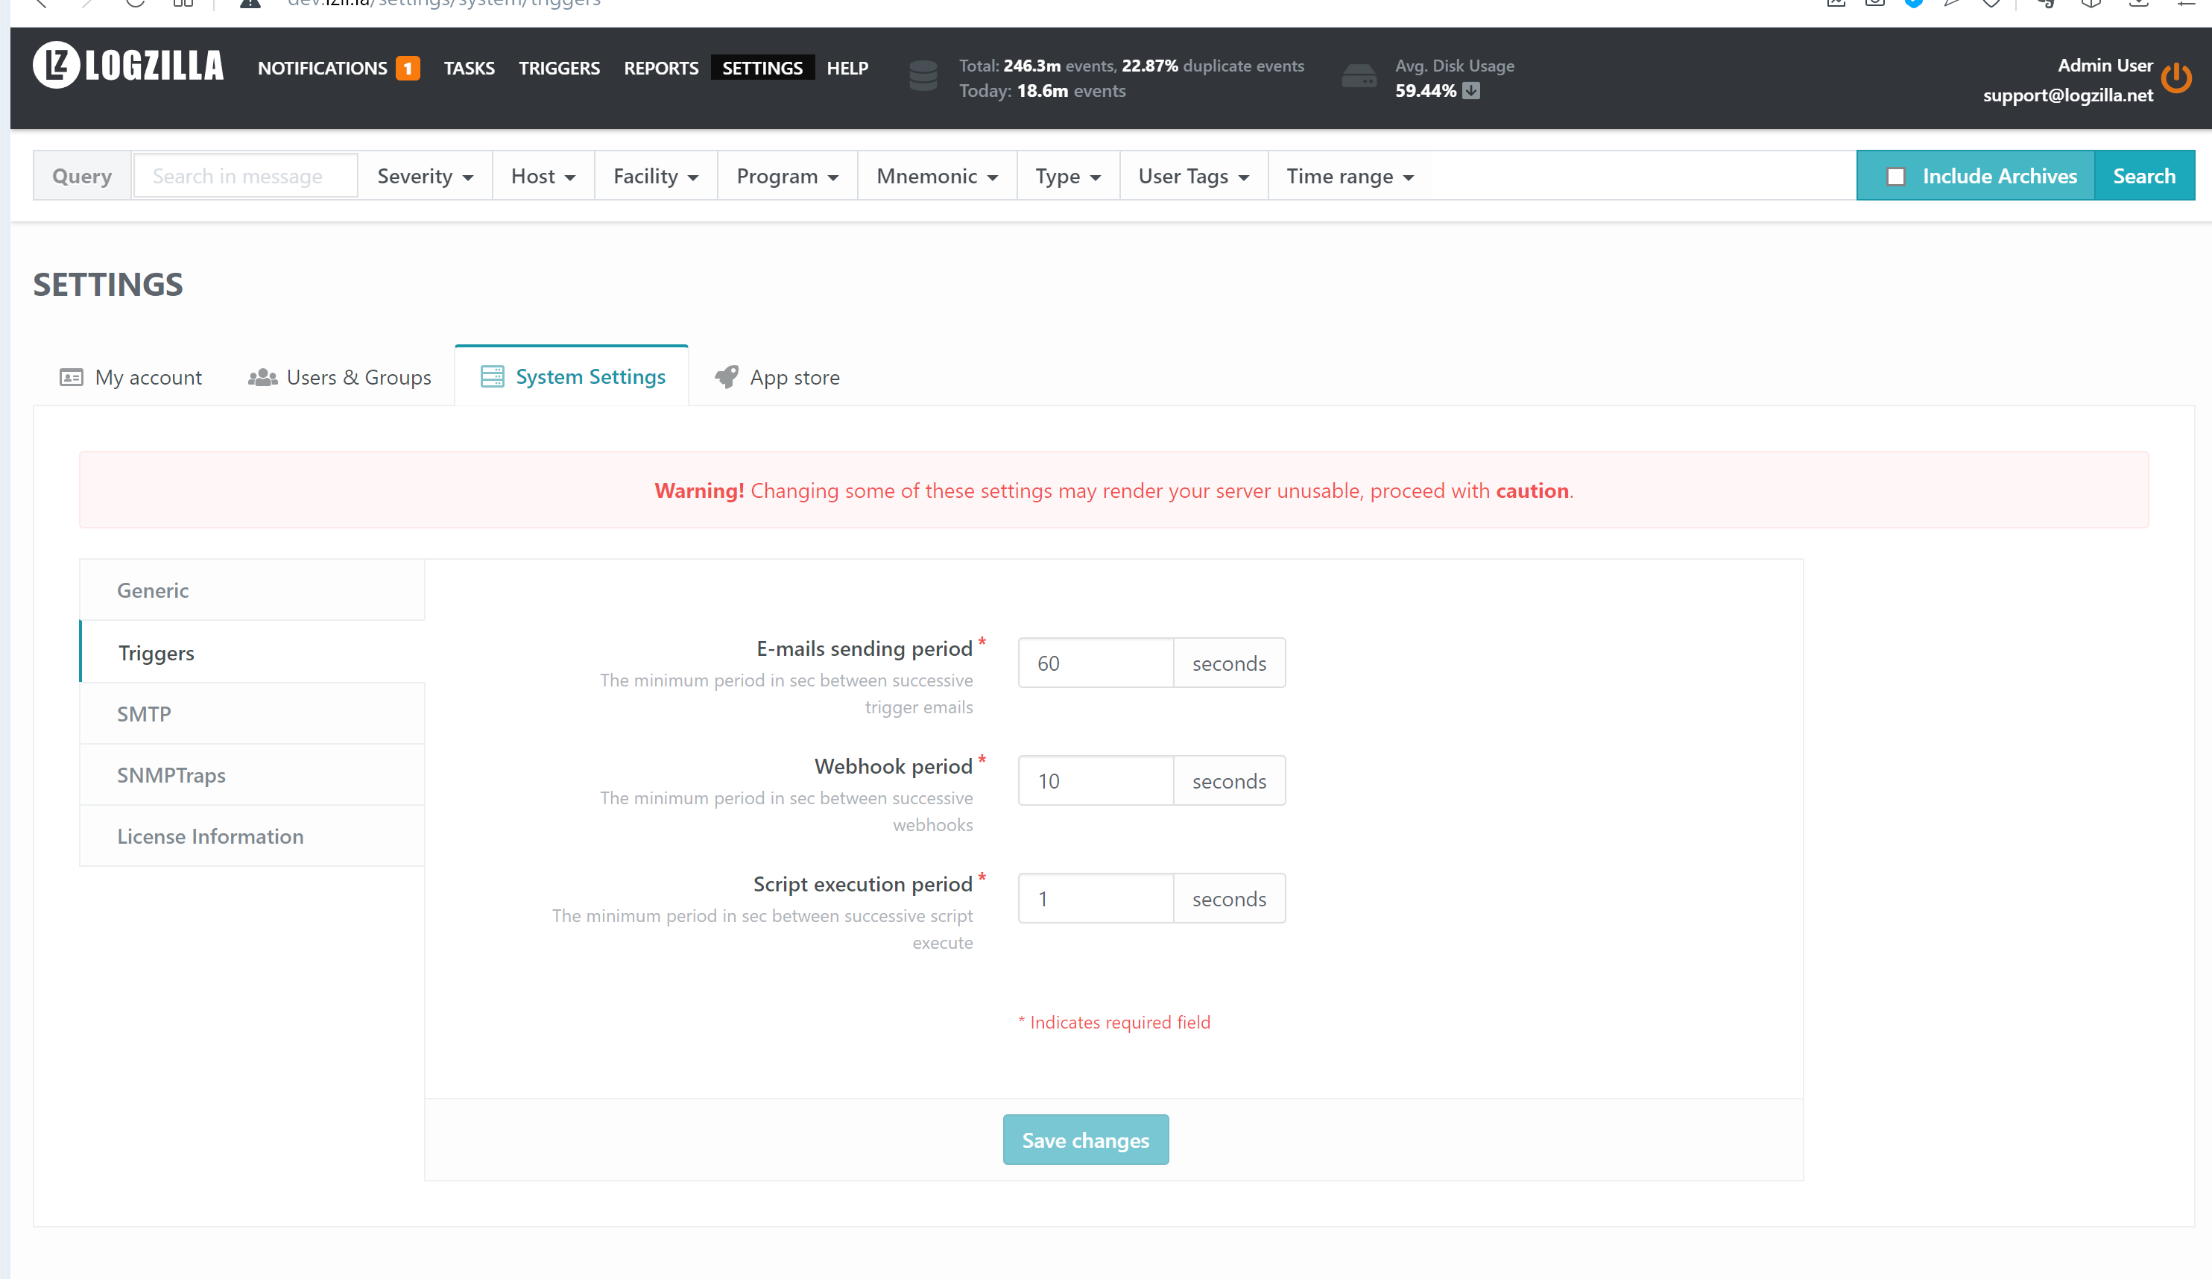Switch to the Users & Groups tab

pos(340,377)
